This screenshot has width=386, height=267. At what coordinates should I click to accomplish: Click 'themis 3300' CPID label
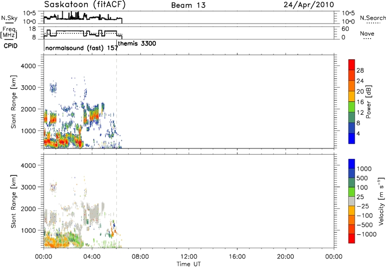click(x=137, y=43)
